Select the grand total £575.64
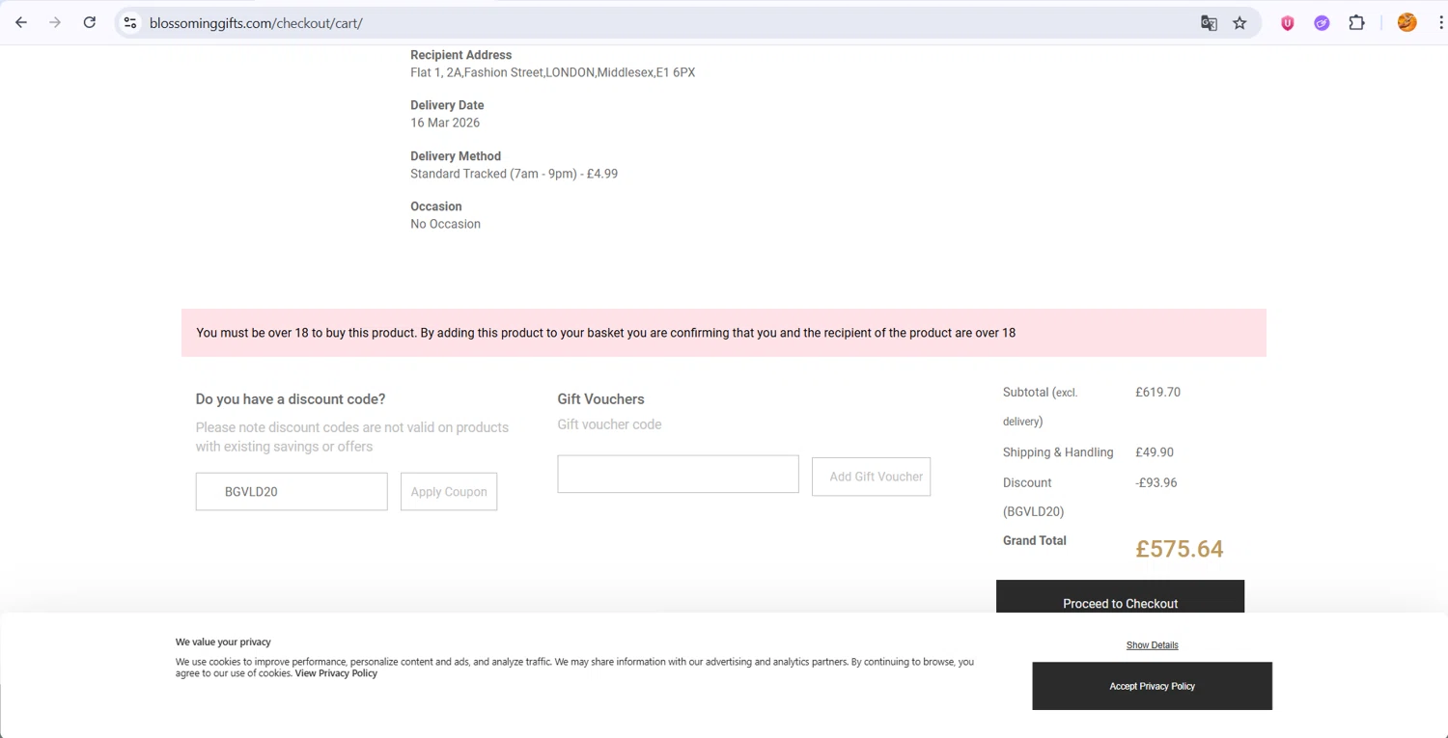The image size is (1448, 738). 1180,549
